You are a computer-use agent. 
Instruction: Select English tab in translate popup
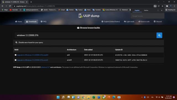[x=137, y=10]
